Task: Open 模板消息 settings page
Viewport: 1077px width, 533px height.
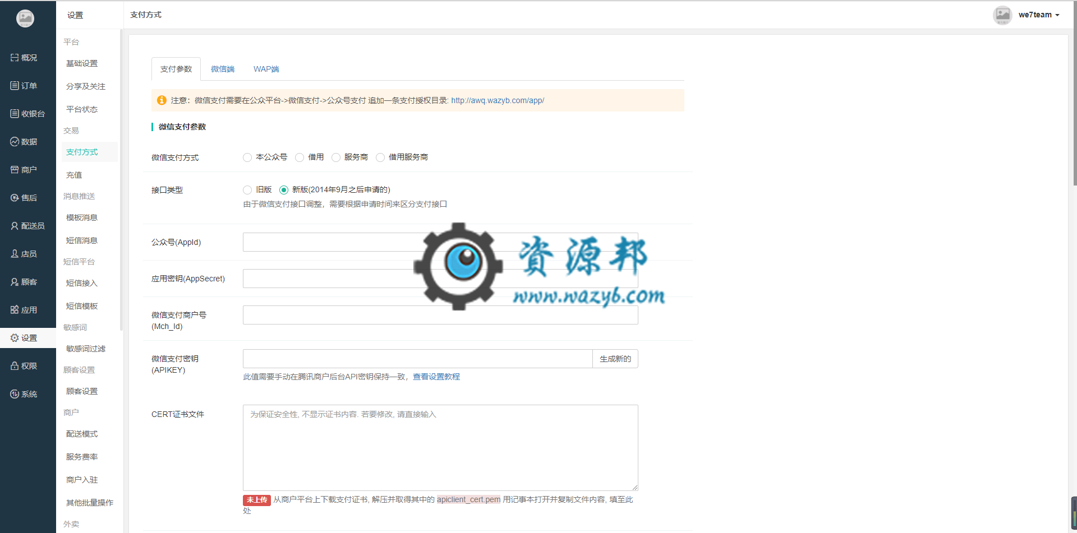Action: click(x=82, y=217)
